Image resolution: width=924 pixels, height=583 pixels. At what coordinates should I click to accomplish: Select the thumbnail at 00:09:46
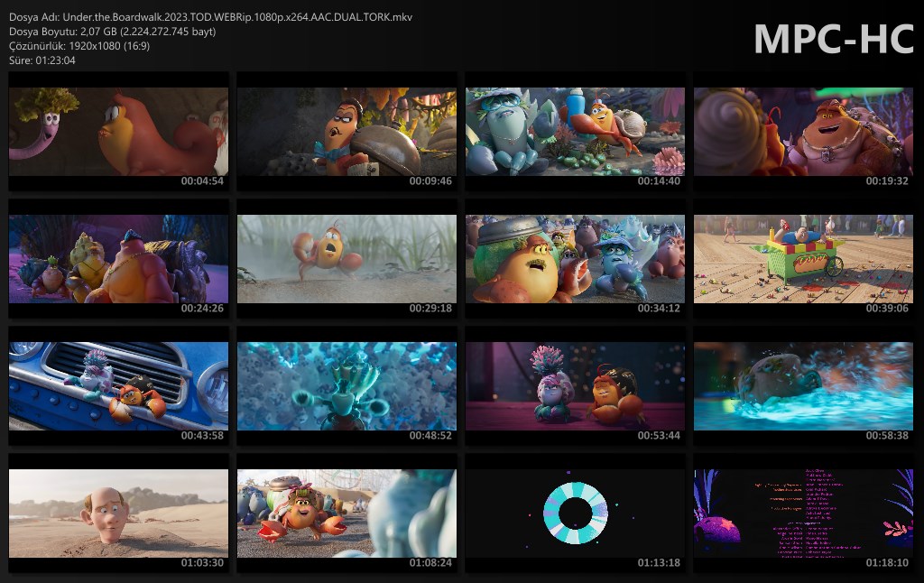point(346,132)
